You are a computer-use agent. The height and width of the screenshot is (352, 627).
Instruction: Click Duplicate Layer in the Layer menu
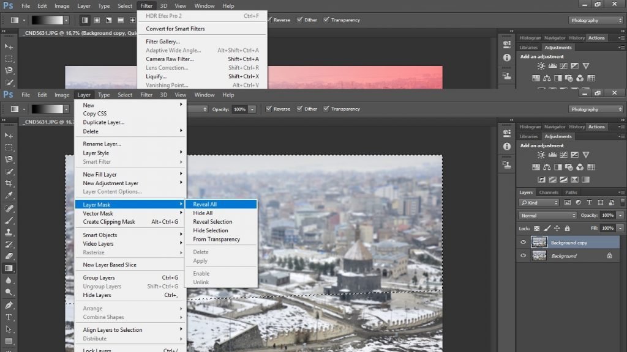(x=103, y=122)
